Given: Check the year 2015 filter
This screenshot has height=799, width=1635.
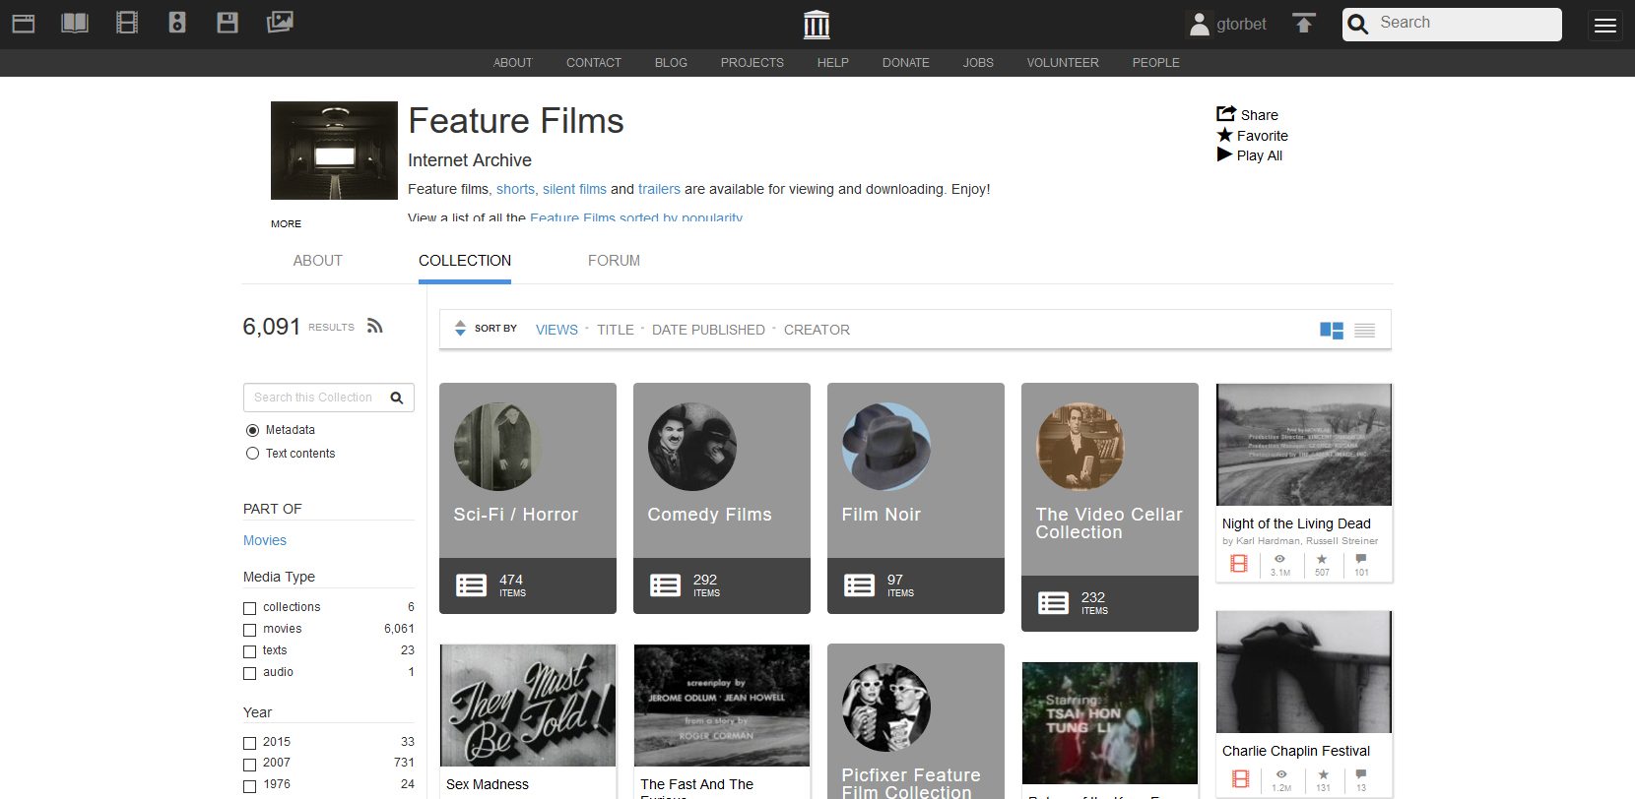Looking at the screenshot, I should pos(249,743).
